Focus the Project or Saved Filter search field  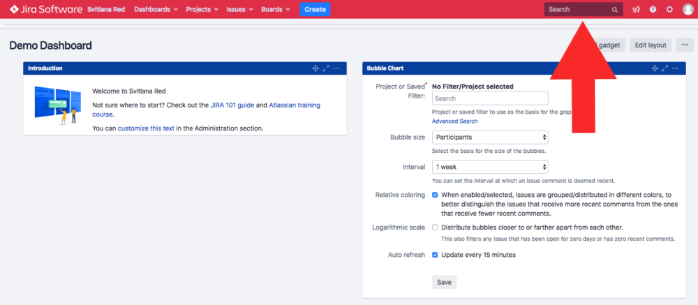click(490, 98)
